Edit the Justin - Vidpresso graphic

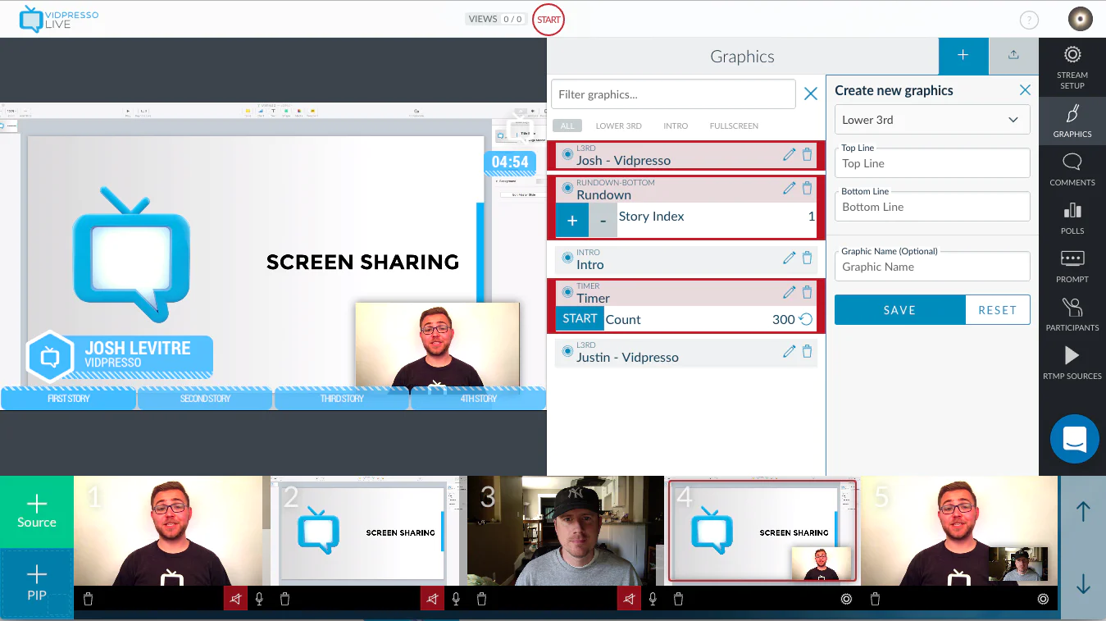point(789,351)
